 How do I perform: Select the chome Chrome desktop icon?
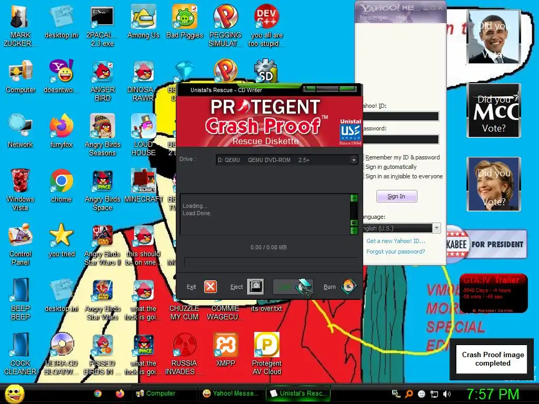point(61,186)
